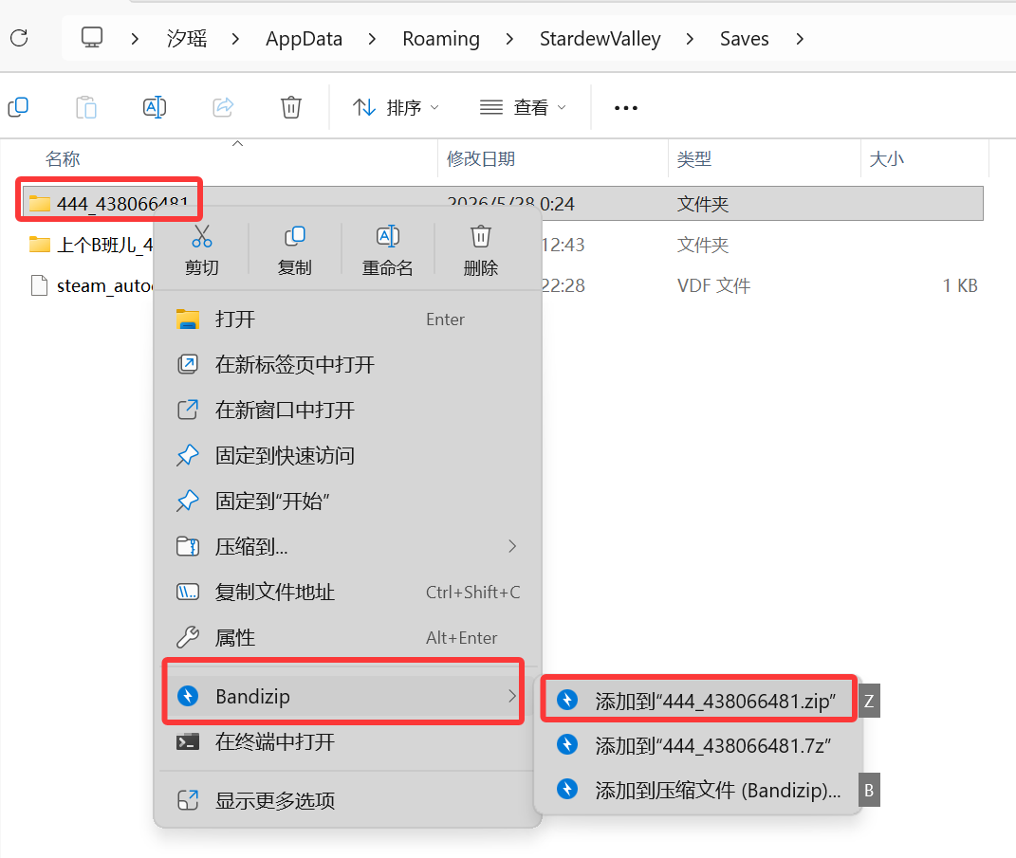Viewport: 1016px width, 858px height.
Task: Open the three-dot more options menu
Action: click(x=626, y=107)
